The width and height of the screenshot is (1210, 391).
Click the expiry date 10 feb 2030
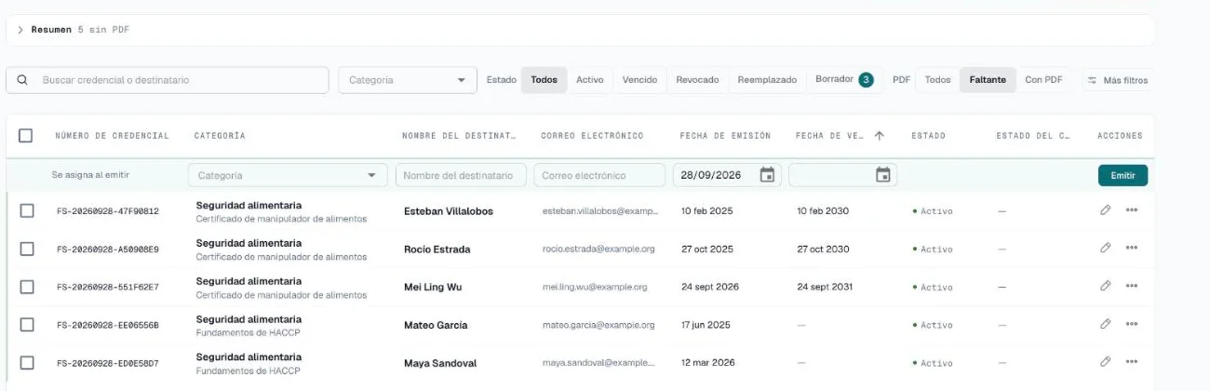pos(823,211)
